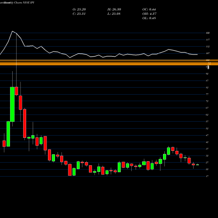Click the low value 'L: 25.08'
The image size is (218, 218).
(114, 14)
